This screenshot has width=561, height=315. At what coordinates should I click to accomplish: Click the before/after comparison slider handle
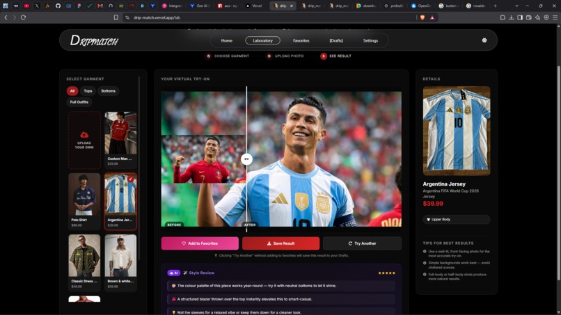click(x=246, y=159)
